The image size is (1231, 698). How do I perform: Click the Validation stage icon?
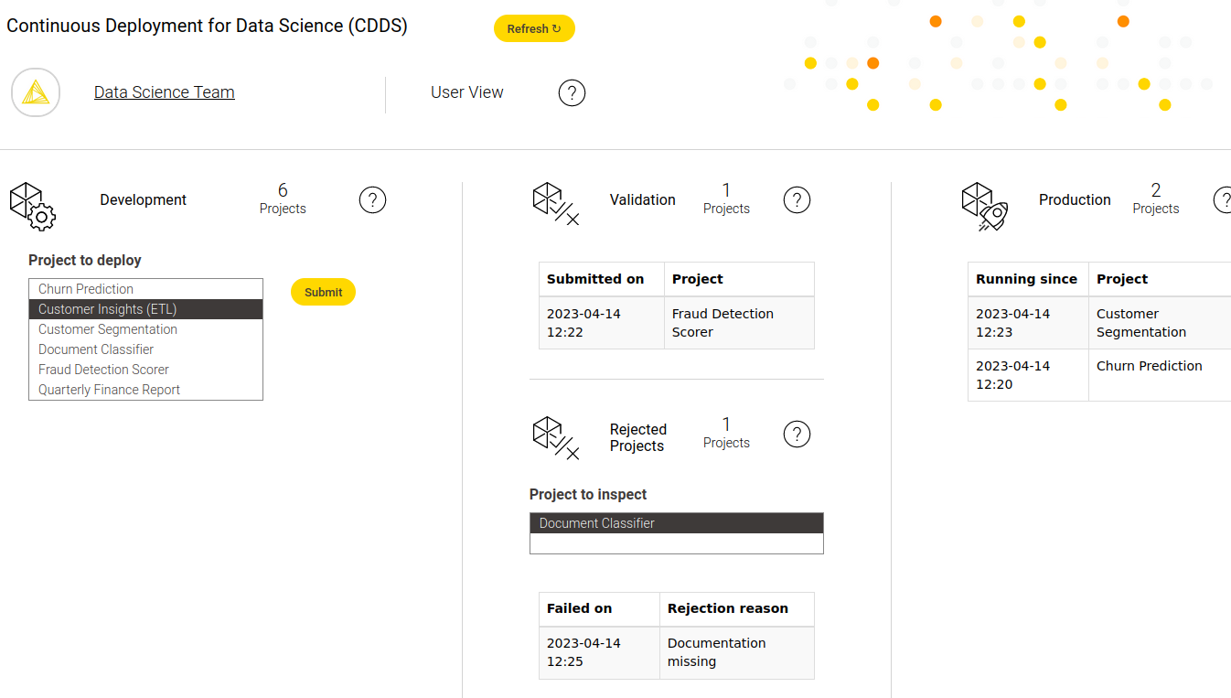555,203
